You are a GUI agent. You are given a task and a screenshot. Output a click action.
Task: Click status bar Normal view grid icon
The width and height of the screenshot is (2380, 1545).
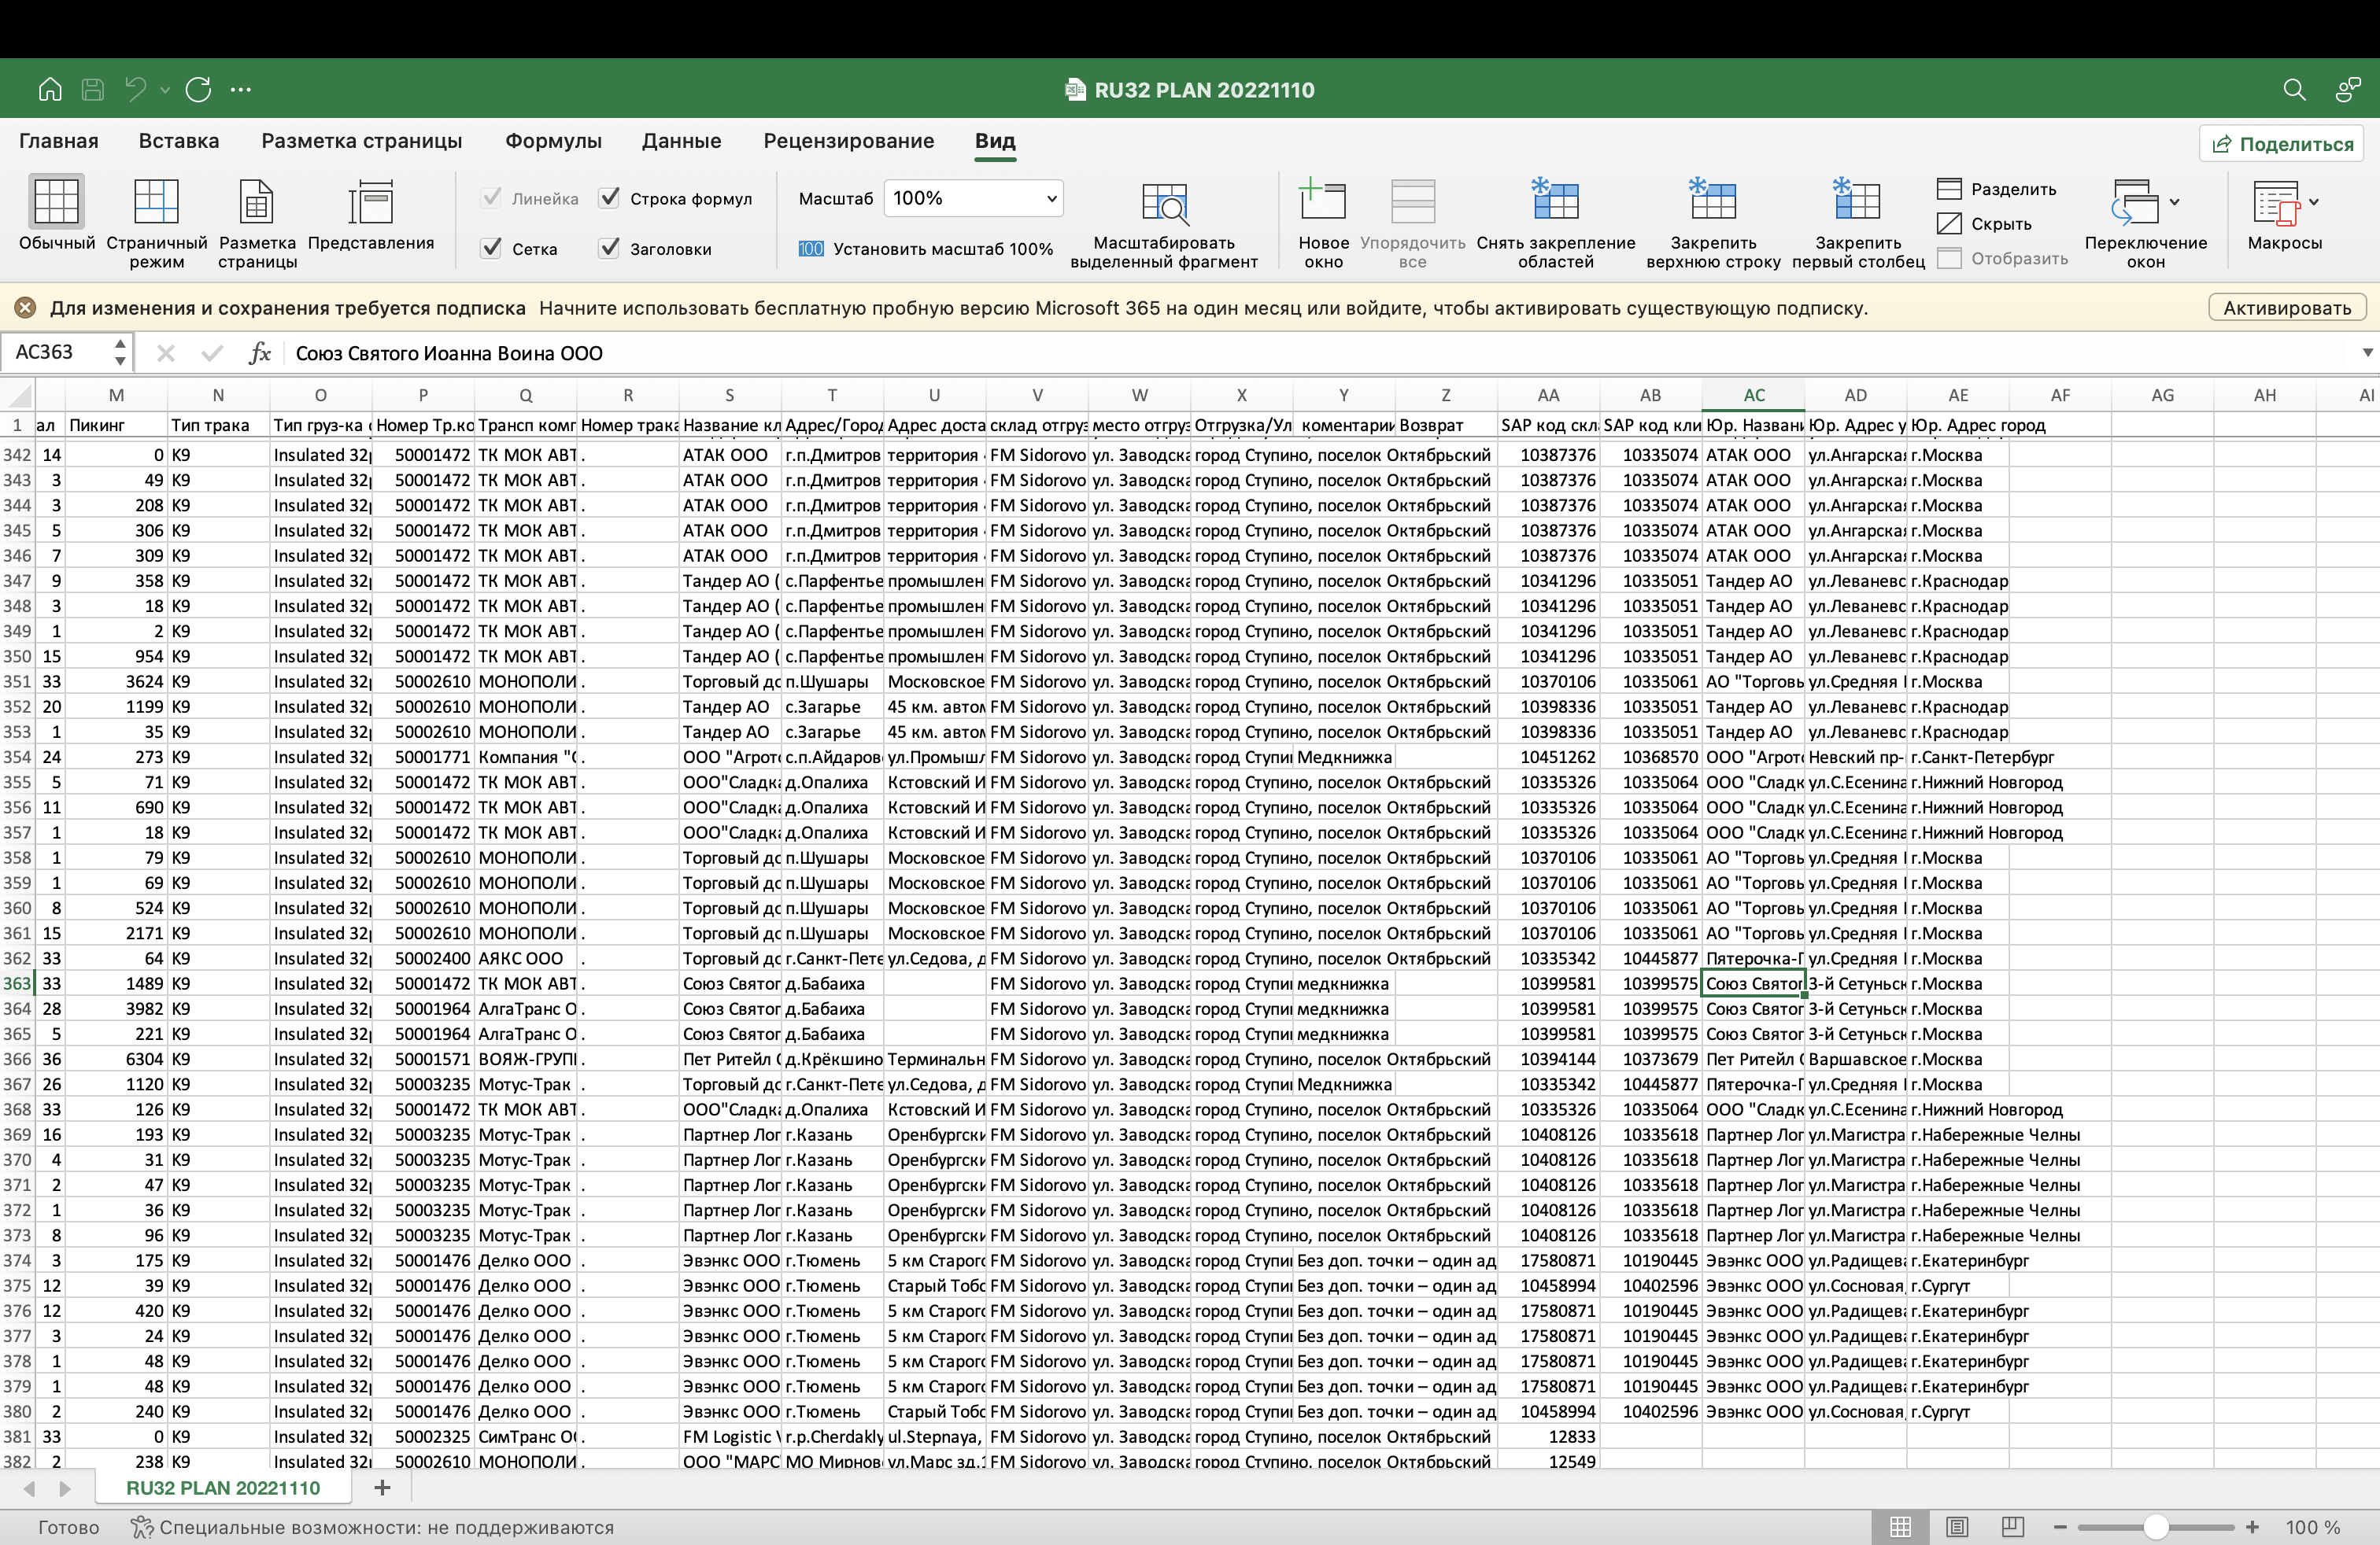(x=1900, y=1527)
